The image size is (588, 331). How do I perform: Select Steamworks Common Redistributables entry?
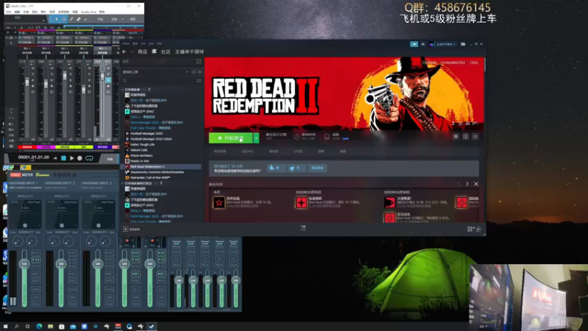click(x=157, y=172)
